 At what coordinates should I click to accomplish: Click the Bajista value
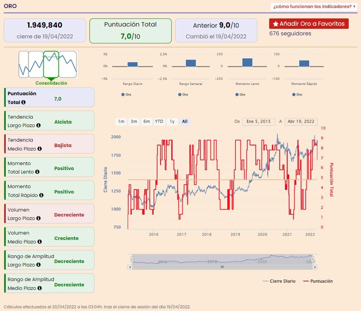click(x=63, y=145)
